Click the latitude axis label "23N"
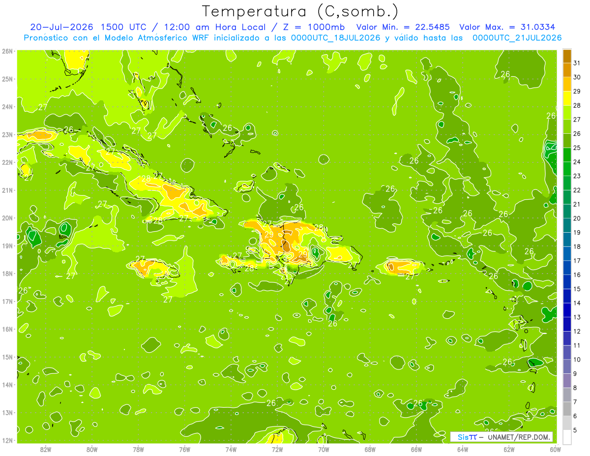 (x=7, y=134)
